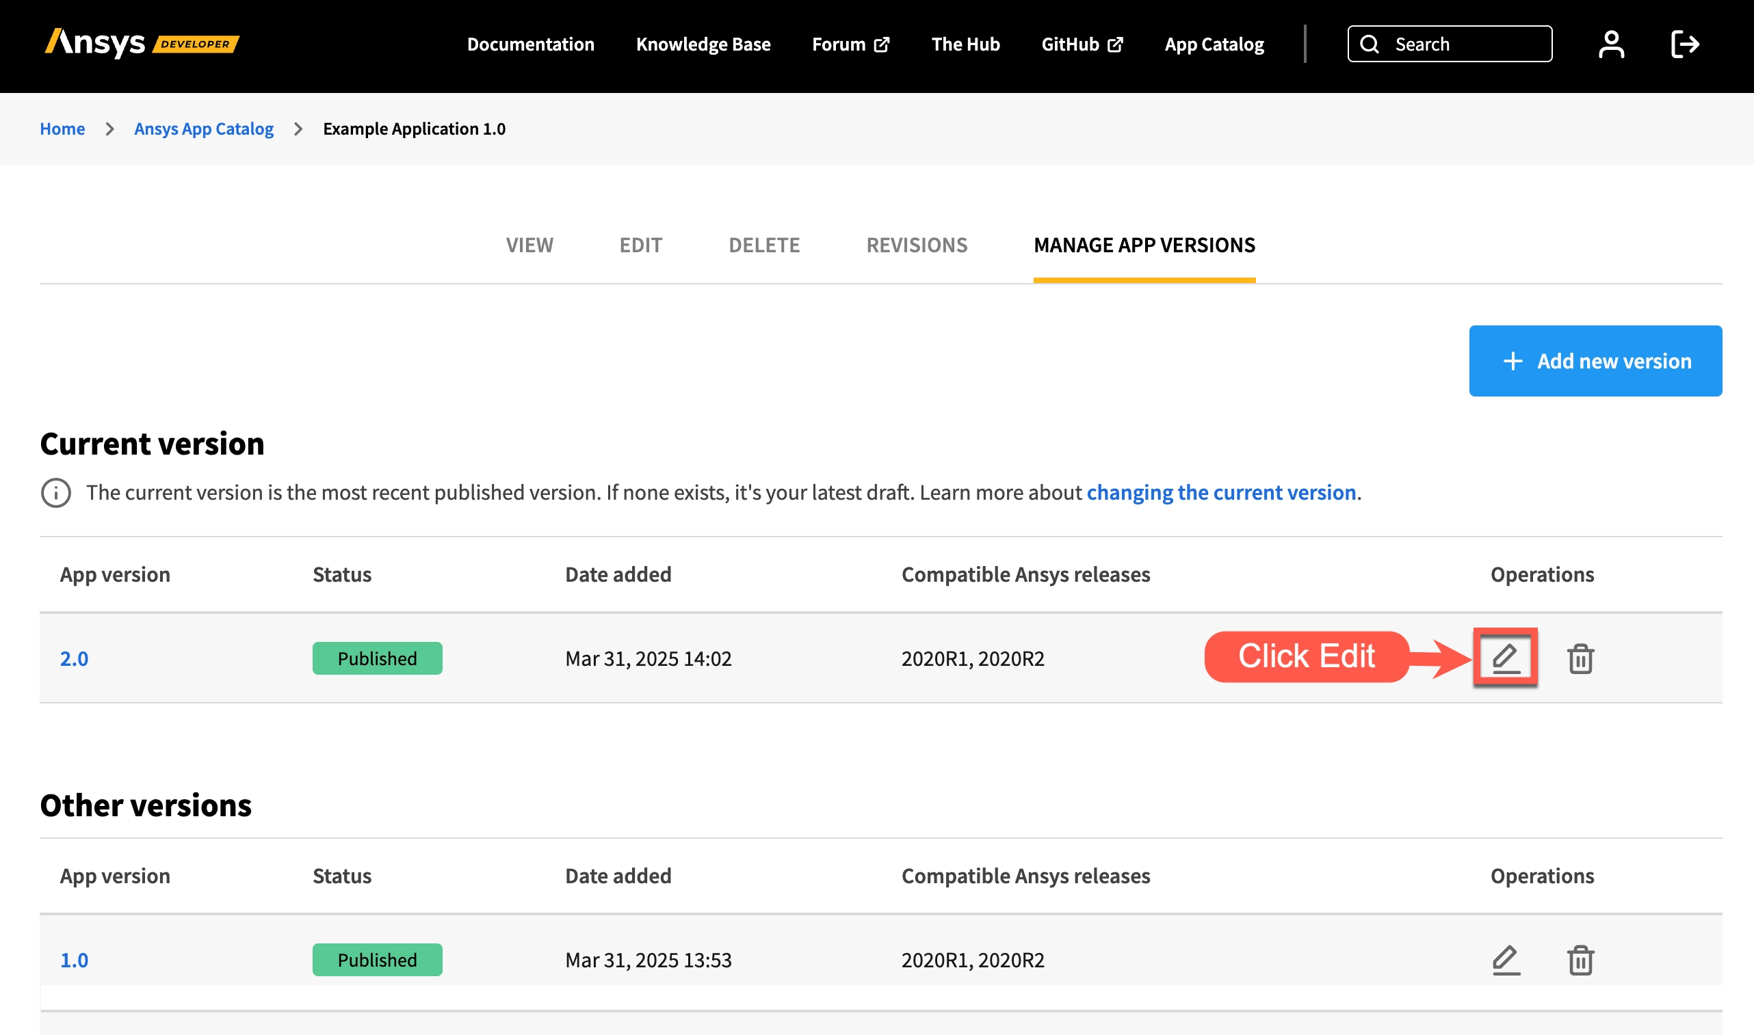Go to The Hub
Image resolution: width=1754 pixels, height=1035 pixels.
966,44
